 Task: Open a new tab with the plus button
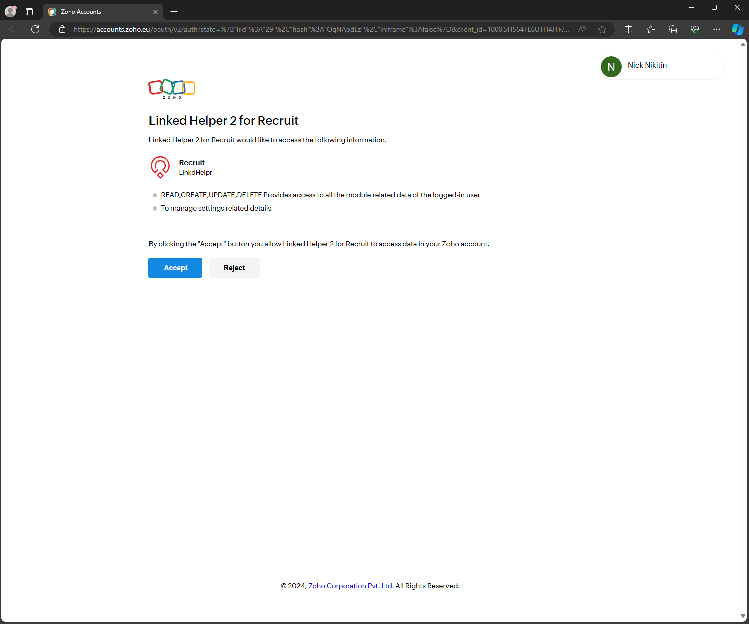pyautogui.click(x=174, y=11)
